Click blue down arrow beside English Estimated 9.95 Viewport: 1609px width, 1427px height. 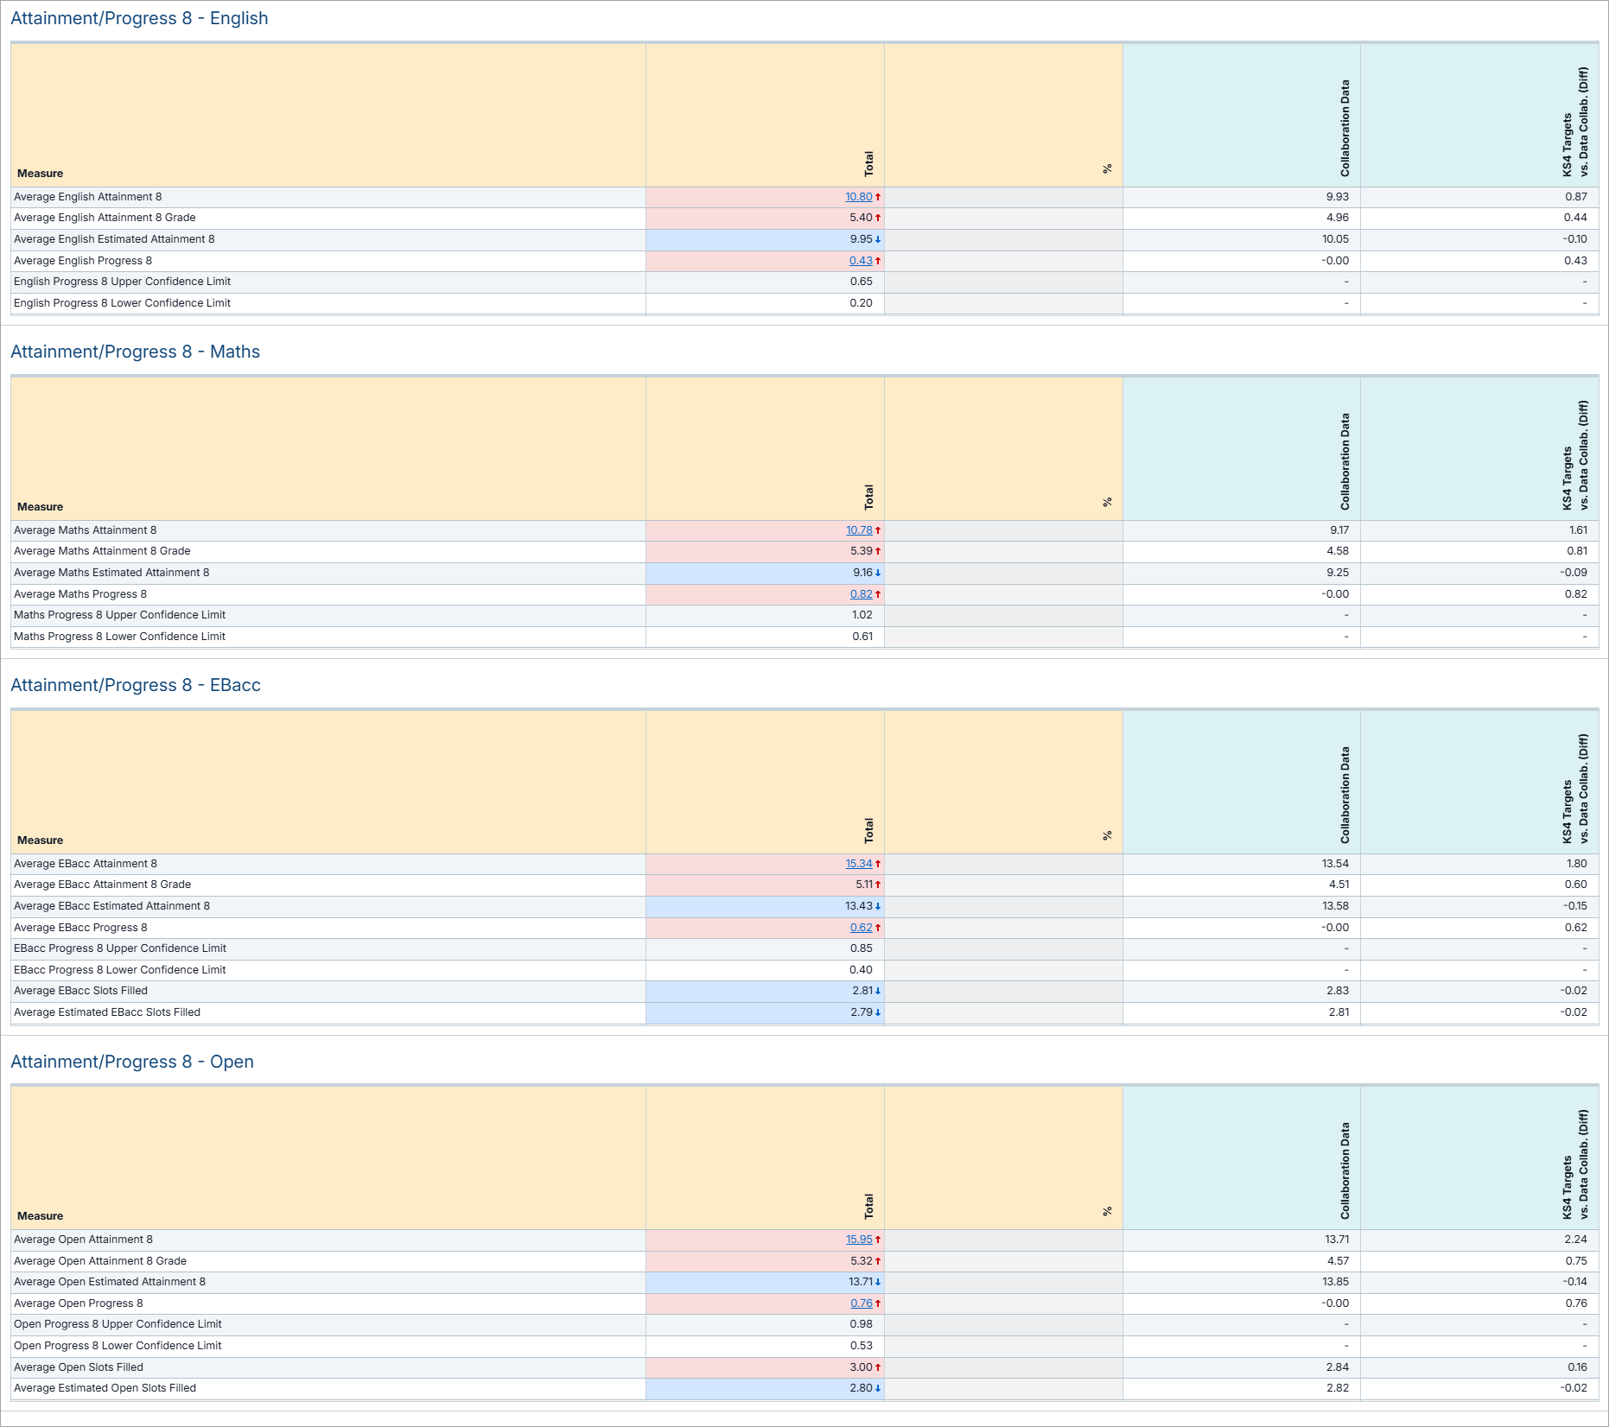[x=878, y=240]
